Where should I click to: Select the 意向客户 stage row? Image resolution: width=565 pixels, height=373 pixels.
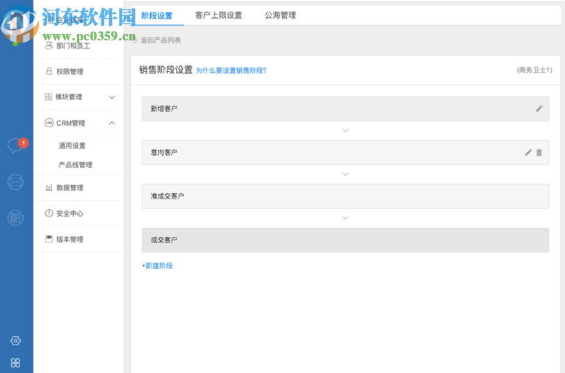point(345,152)
